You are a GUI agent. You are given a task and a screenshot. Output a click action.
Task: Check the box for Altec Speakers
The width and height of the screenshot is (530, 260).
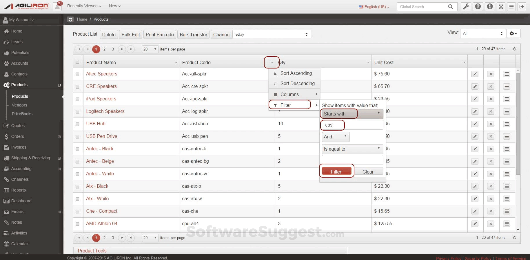point(77,74)
